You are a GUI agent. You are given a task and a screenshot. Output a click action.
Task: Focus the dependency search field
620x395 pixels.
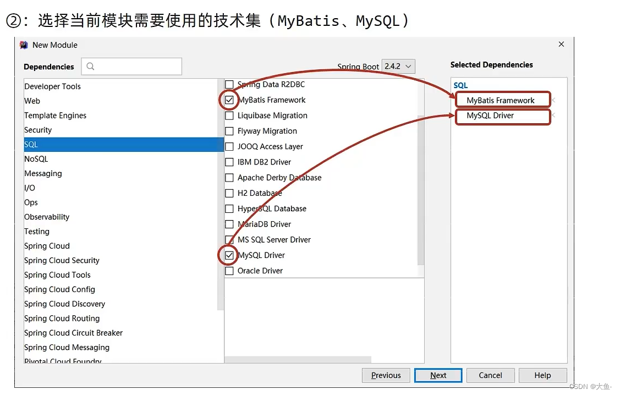point(131,67)
